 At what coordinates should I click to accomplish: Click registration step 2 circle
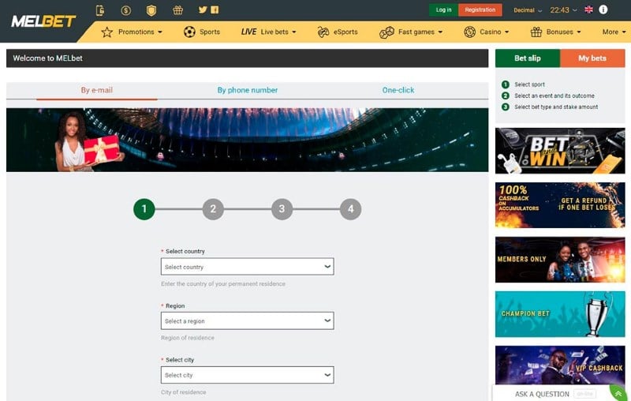pyautogui.click(x=213, y=209)
